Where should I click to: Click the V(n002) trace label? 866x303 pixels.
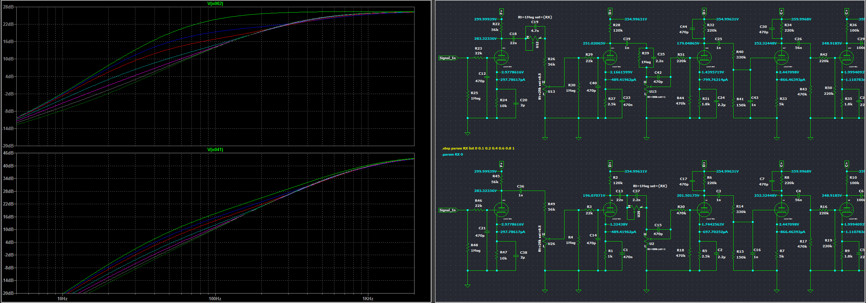pos(215,4)
